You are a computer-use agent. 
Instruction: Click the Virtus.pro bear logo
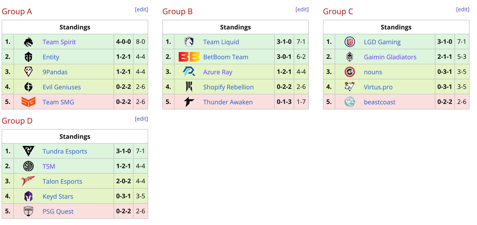(x=350, y=87)
